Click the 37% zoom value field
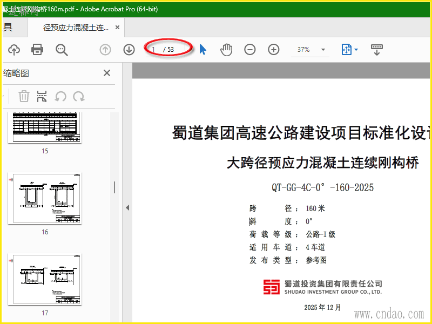Image resolution: width=432 pixels, height=324 pixels. tap(303, 50)
